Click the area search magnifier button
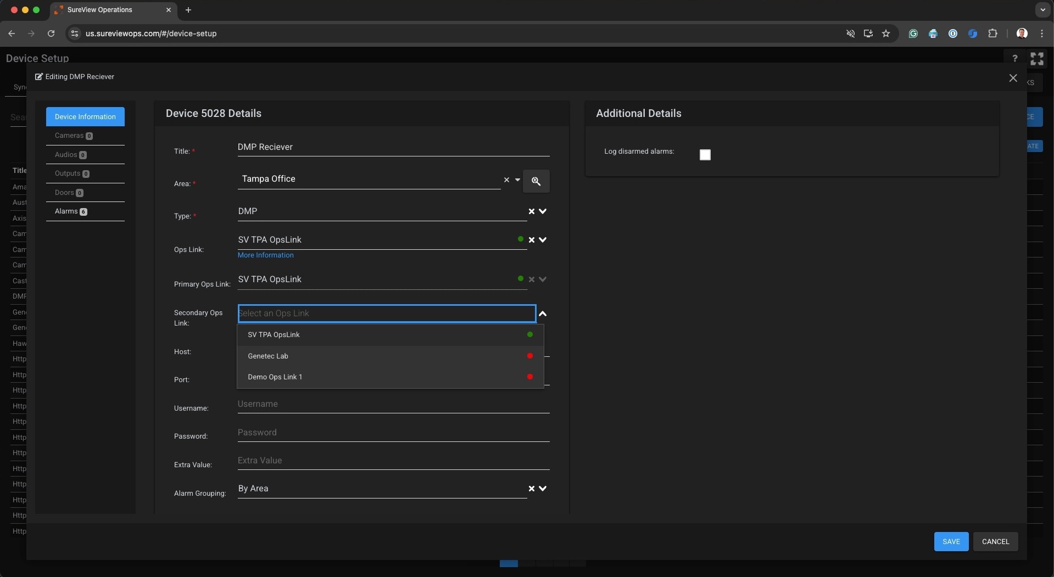Image resolution: width=1054 pixels, height=577 pixels. click(x=536, y=181)
